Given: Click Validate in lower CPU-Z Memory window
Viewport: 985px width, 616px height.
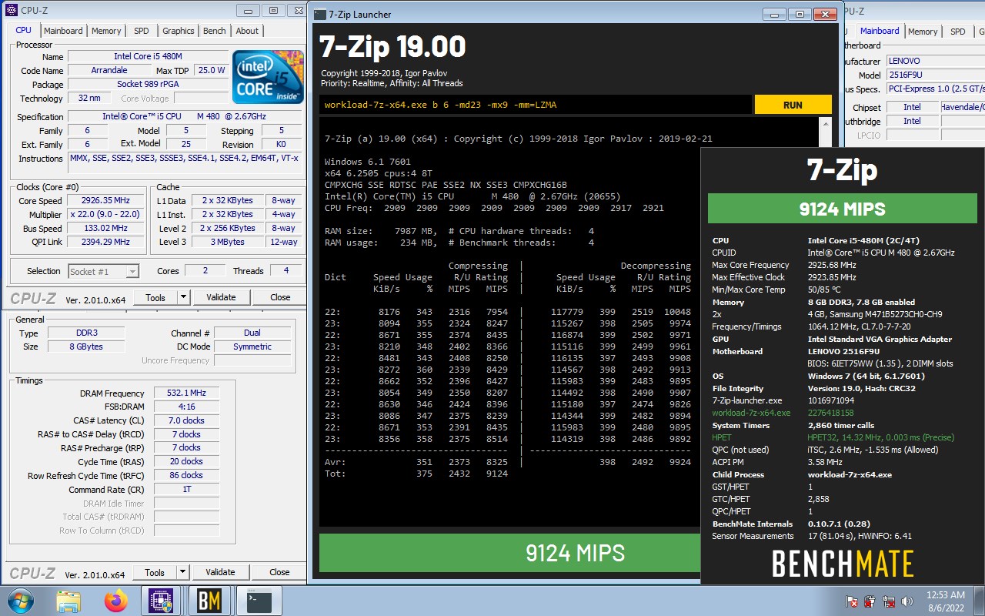Looking at the screenshot, I should pos(220,572).
